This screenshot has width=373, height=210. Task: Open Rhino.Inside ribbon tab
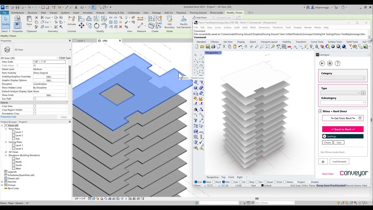217,13
